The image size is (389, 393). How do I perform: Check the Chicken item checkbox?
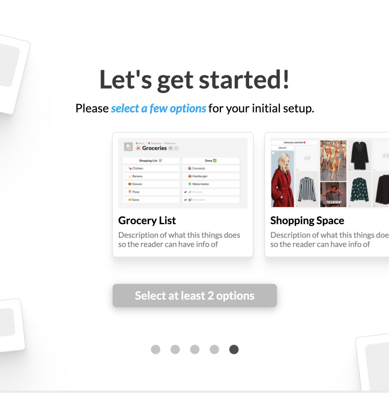coord(125,169)
